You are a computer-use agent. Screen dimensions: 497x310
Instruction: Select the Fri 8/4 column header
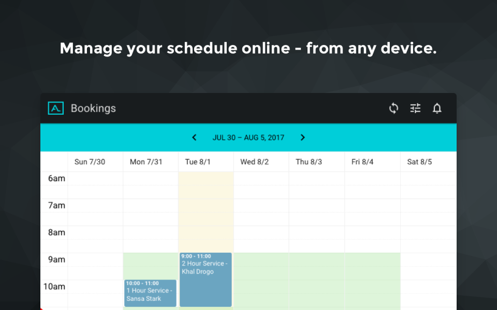tap(362, 162)
